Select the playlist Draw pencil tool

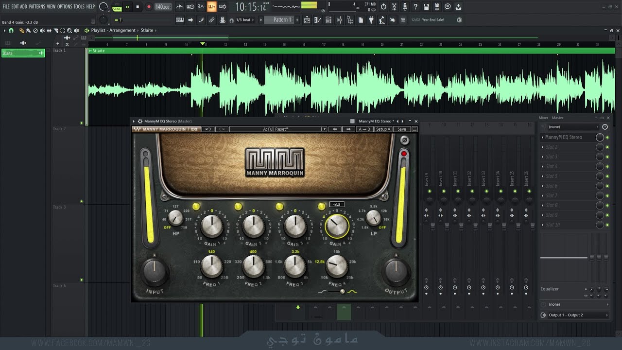click(x=21, y=30)
